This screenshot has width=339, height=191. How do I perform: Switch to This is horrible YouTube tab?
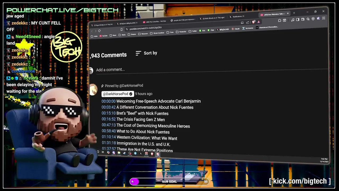coord(155,21)
